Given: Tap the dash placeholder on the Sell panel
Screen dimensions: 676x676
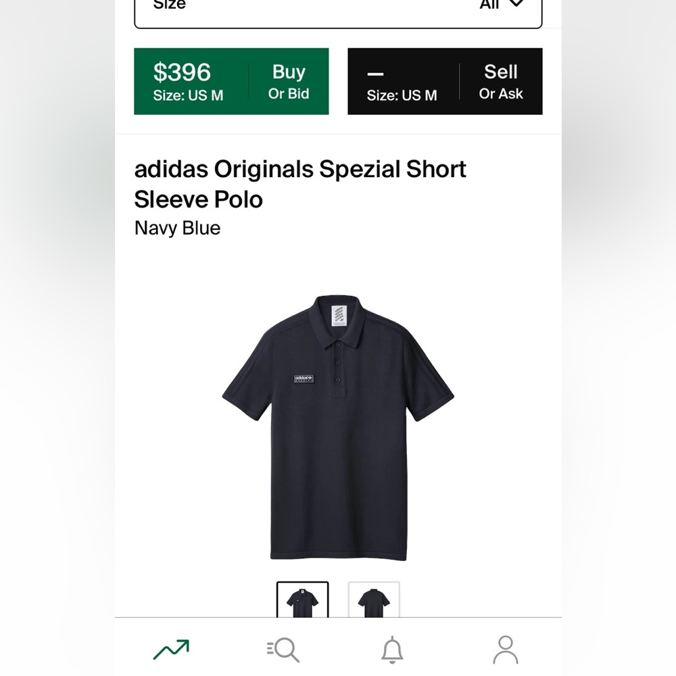Looking at the screenshot, I should click(376, 73).
